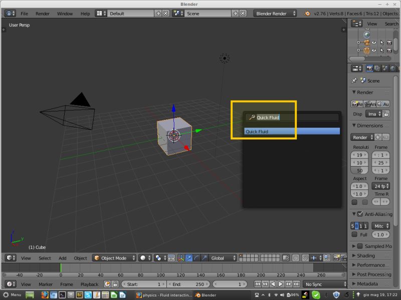Screen dimensions: 401x300
Task: Open the Object Mode dropdown
Action: tap(113, 258)
